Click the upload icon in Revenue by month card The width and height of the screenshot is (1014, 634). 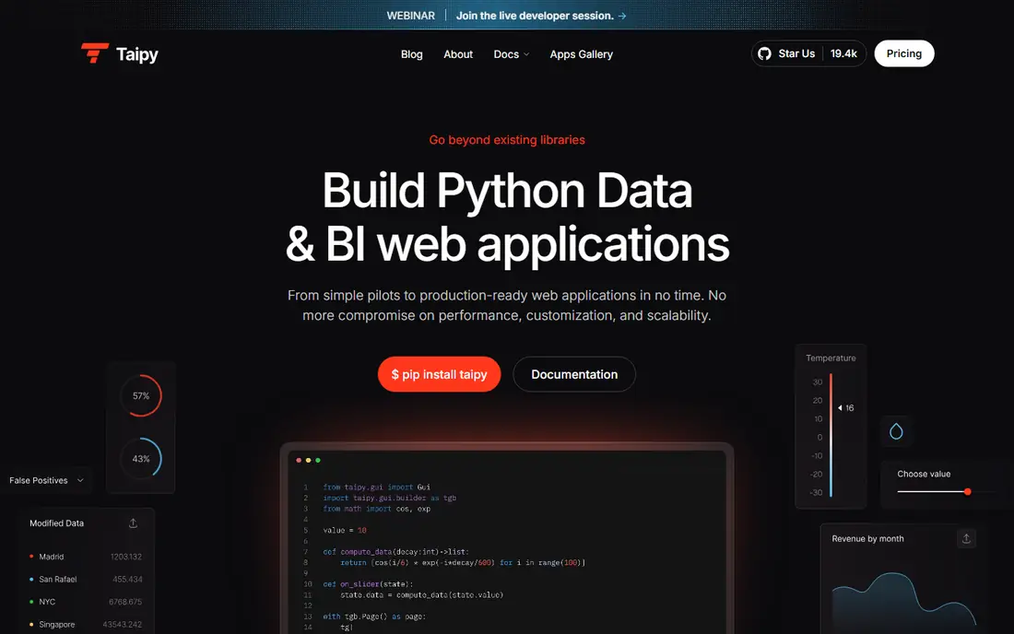pyautogui.click(x=966, y=538)
